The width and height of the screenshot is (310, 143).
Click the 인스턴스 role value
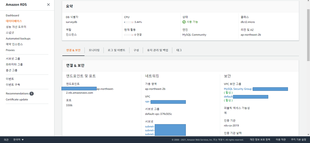tap(71, 35)
